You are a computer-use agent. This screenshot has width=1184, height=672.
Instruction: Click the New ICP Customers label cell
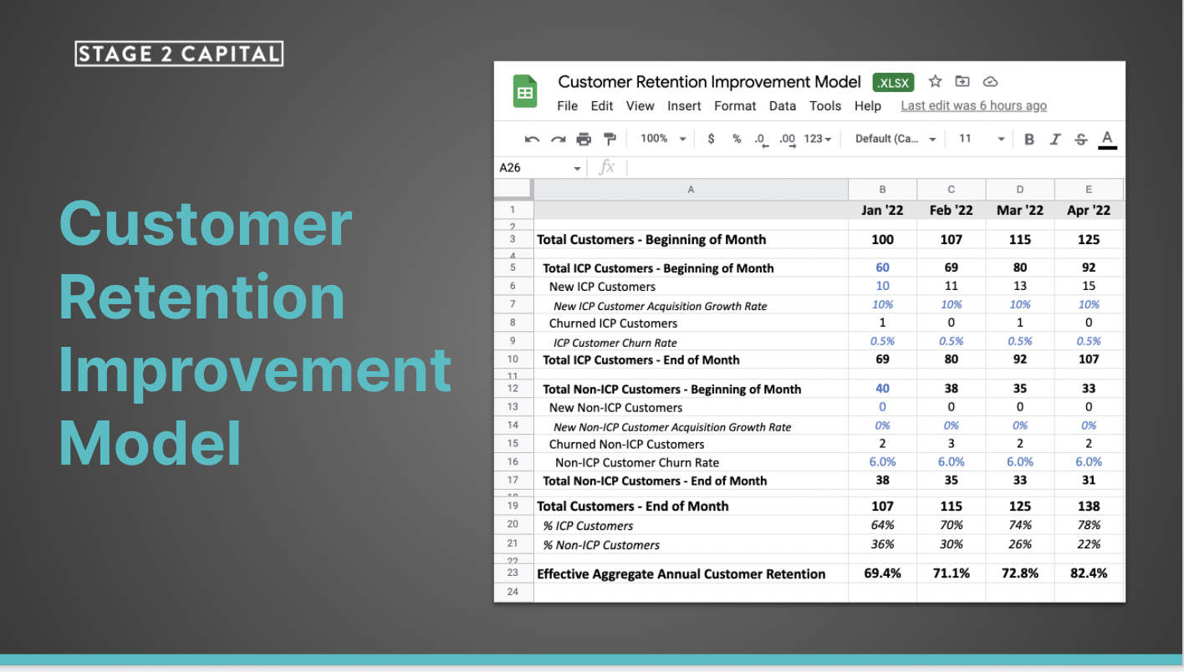(x=691, y=287)
